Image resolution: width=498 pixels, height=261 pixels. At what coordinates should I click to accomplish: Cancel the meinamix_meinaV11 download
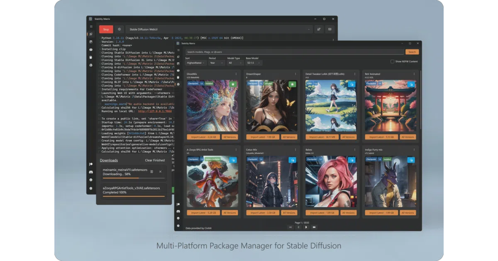[160, 172]
